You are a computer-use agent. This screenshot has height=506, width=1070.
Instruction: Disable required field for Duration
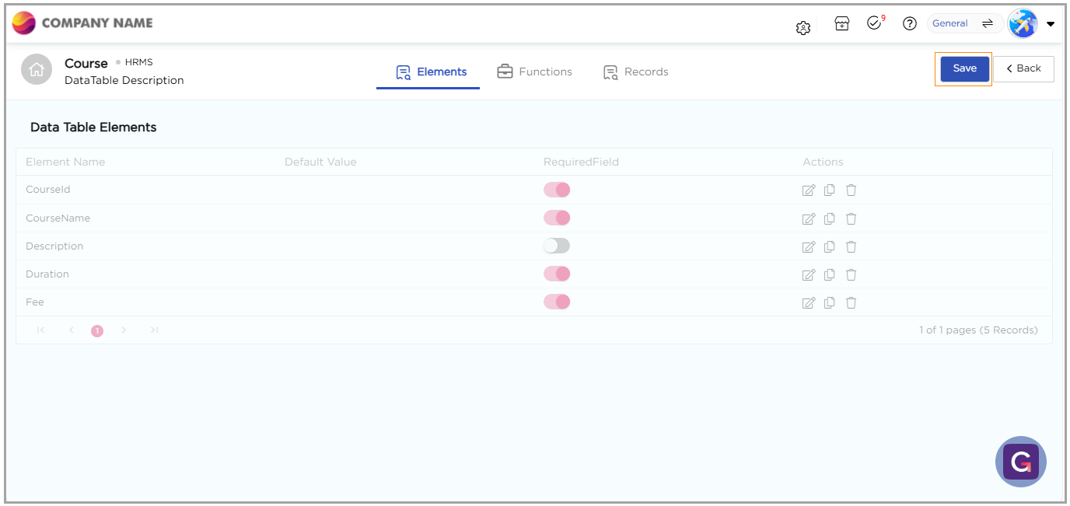[x=557, y=274]
